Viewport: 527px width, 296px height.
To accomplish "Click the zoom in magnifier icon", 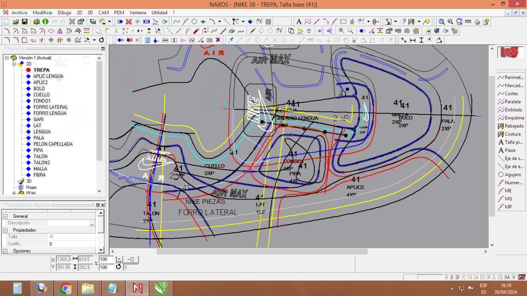I will (x=442, y=22).
